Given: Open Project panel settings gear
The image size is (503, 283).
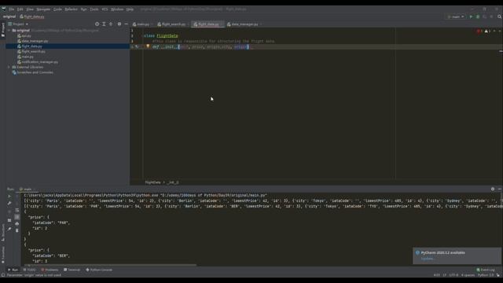Looking at the screenshot, I should click(119, 24).
